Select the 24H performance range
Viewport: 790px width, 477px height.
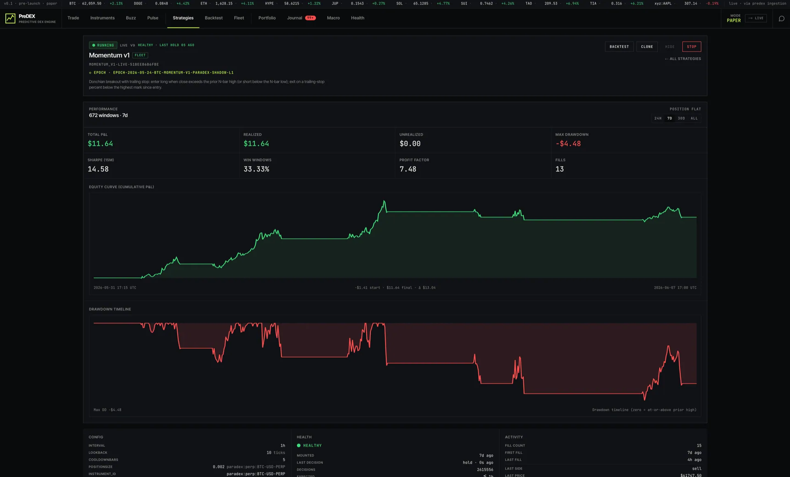pos(658,118)
